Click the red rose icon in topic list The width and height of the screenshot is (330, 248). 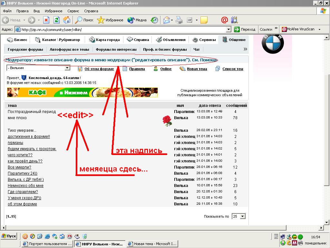[x=167, y=120]
